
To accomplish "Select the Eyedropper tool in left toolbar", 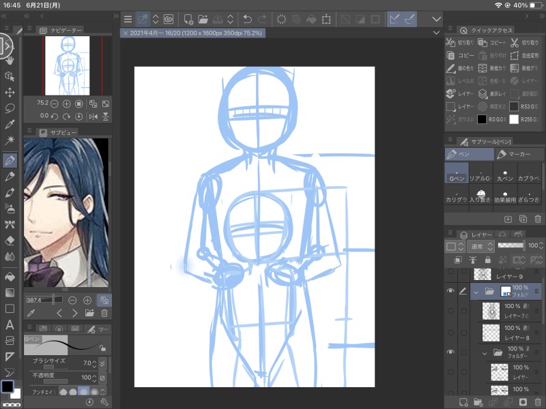I will 10,124.
